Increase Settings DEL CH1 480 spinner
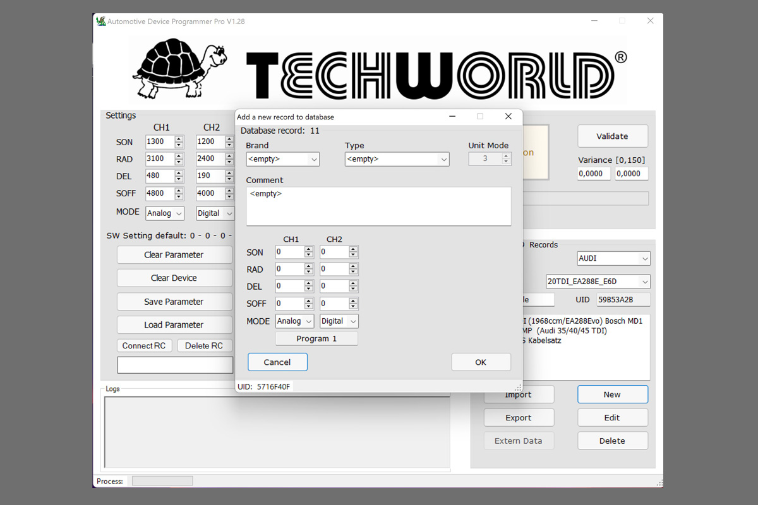 [179, 173]
